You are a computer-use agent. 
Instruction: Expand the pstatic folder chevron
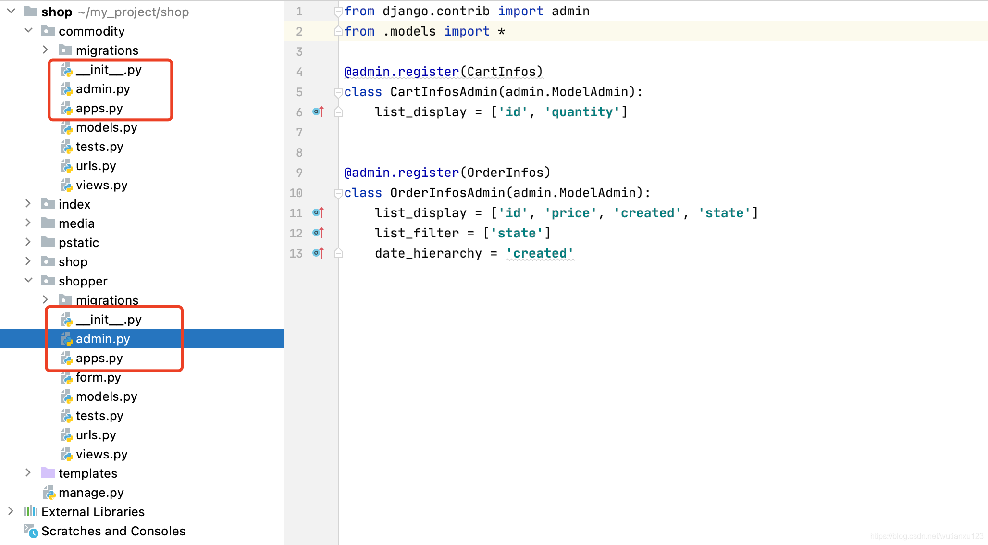click(x=28, y=242)
